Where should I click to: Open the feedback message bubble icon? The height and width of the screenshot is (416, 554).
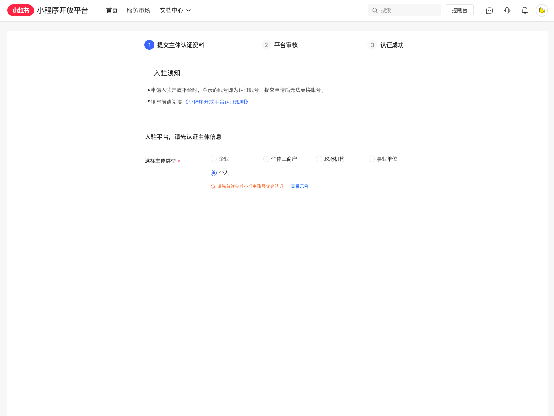[490, 11]
